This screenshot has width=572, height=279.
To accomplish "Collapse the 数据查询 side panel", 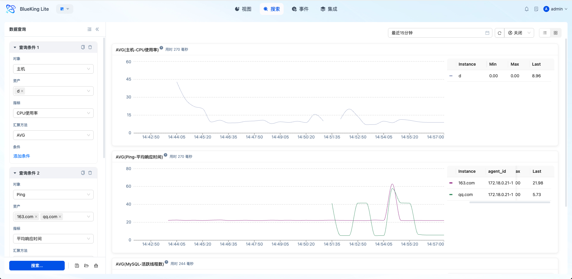I will (x=97, y=29).
